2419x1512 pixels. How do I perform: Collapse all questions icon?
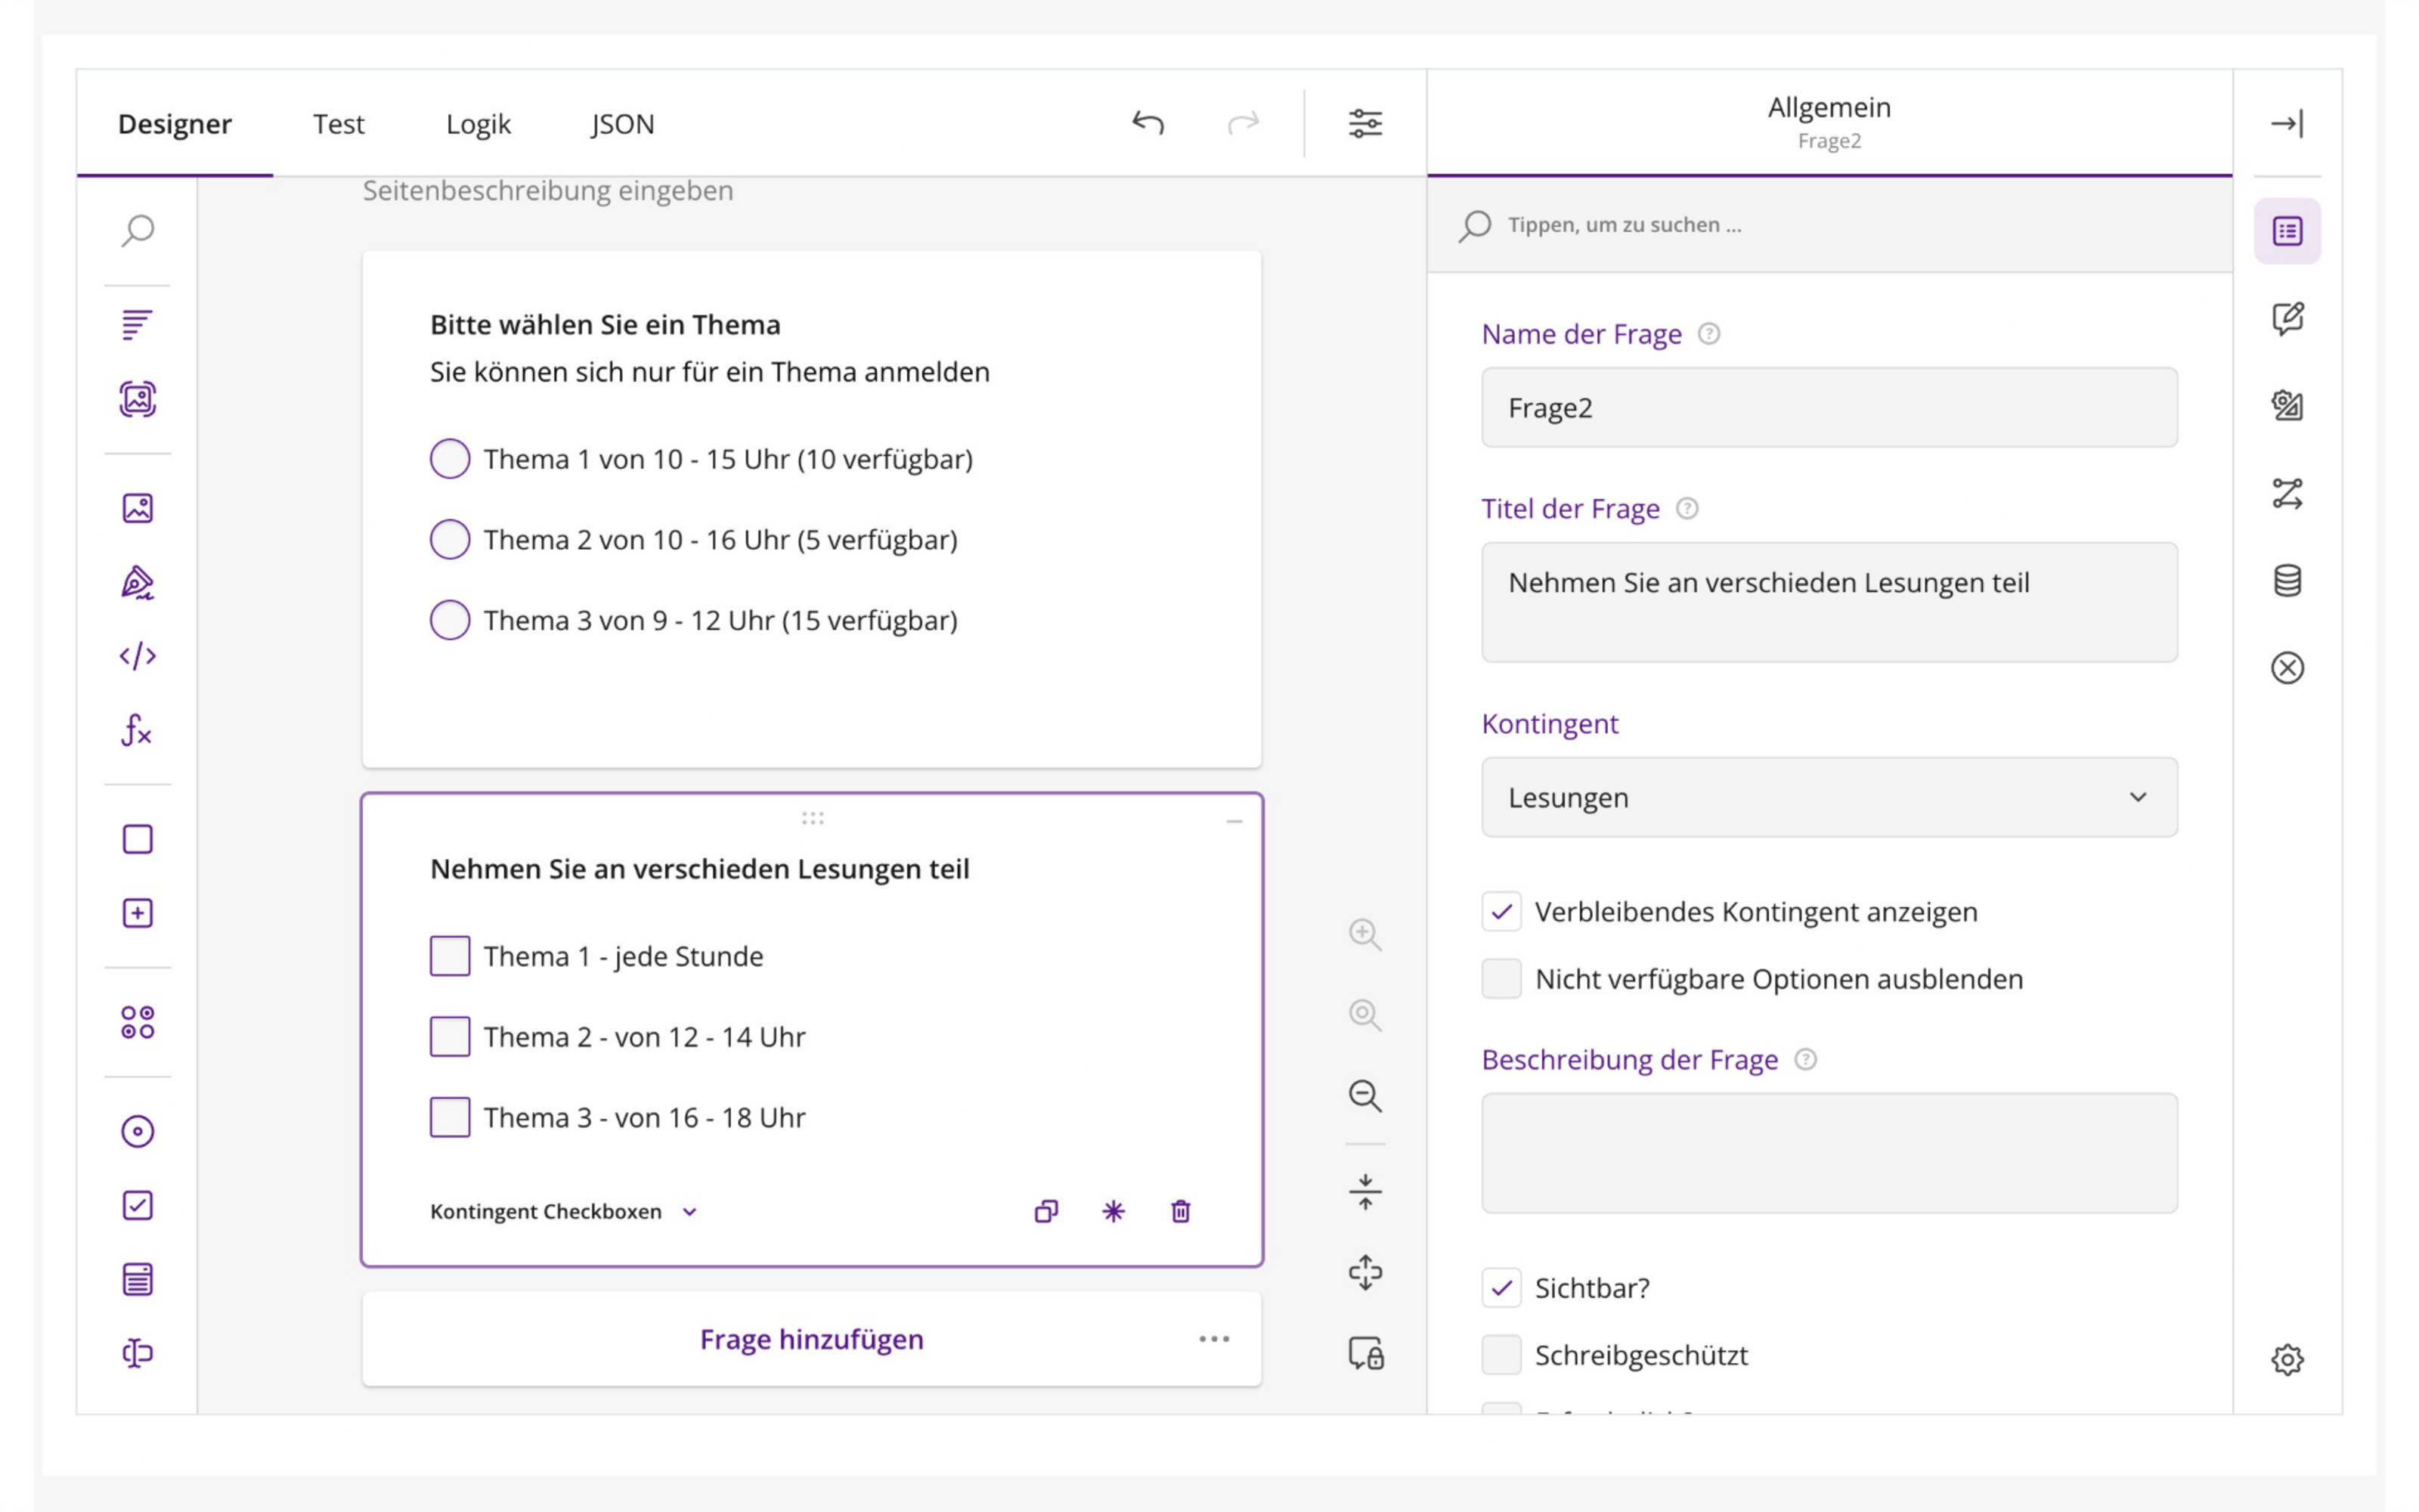pos(1365,1192)
